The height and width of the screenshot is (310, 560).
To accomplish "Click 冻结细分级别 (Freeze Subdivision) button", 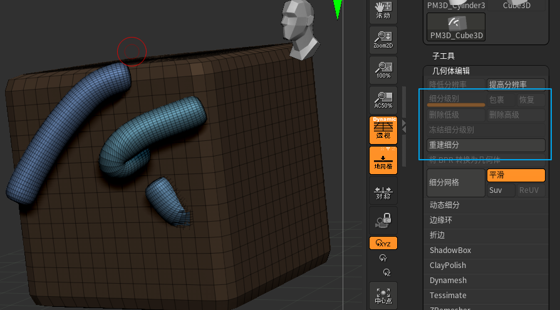I will (x=486, y=130).
